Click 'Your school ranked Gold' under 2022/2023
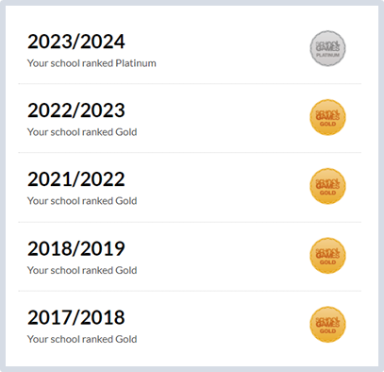384x372 pixels. point(82,132)
